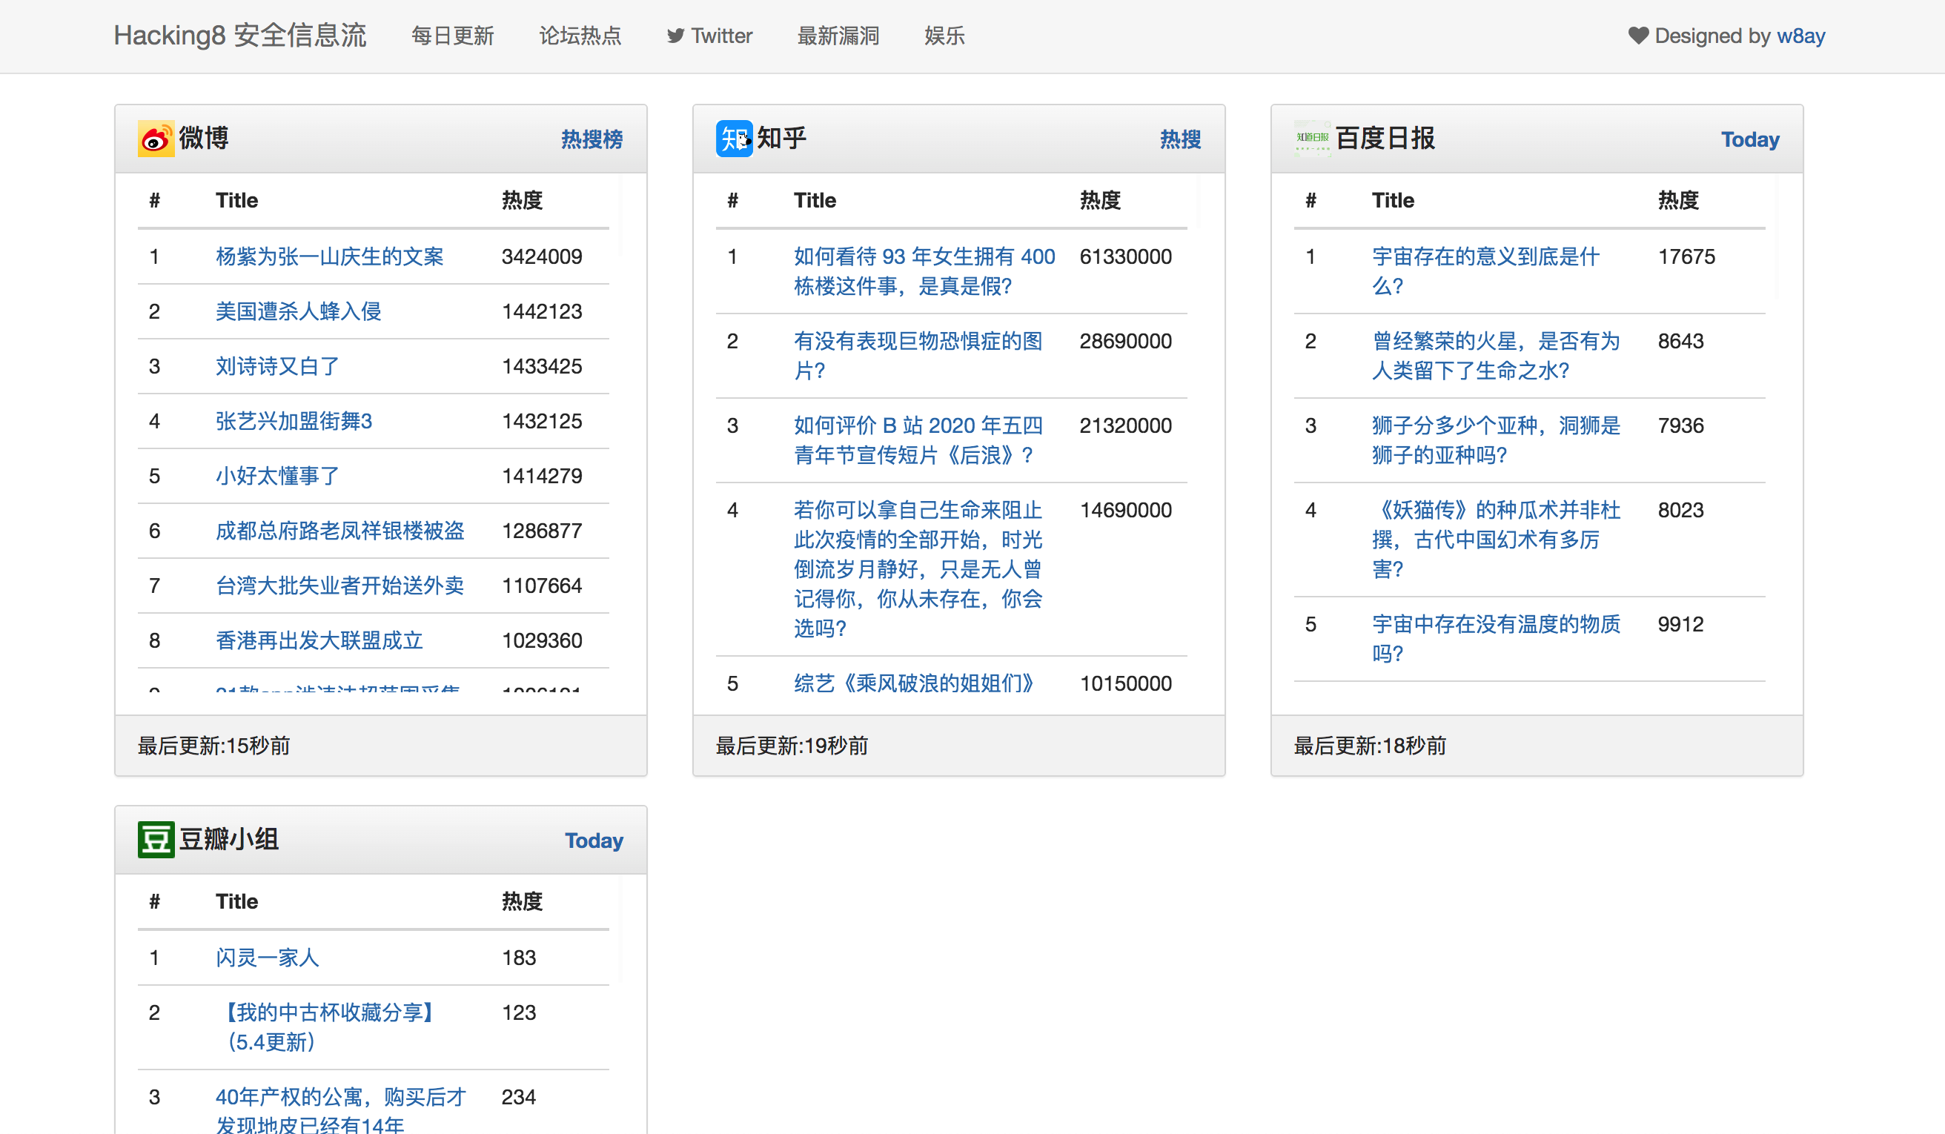
Task: Open 宇宙存在的意义到底是什么 article
Action: pyautogui.click(x=1485, y=272)
